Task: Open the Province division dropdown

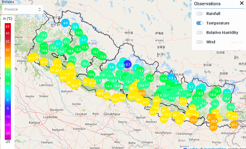Action: click(23, 9)
